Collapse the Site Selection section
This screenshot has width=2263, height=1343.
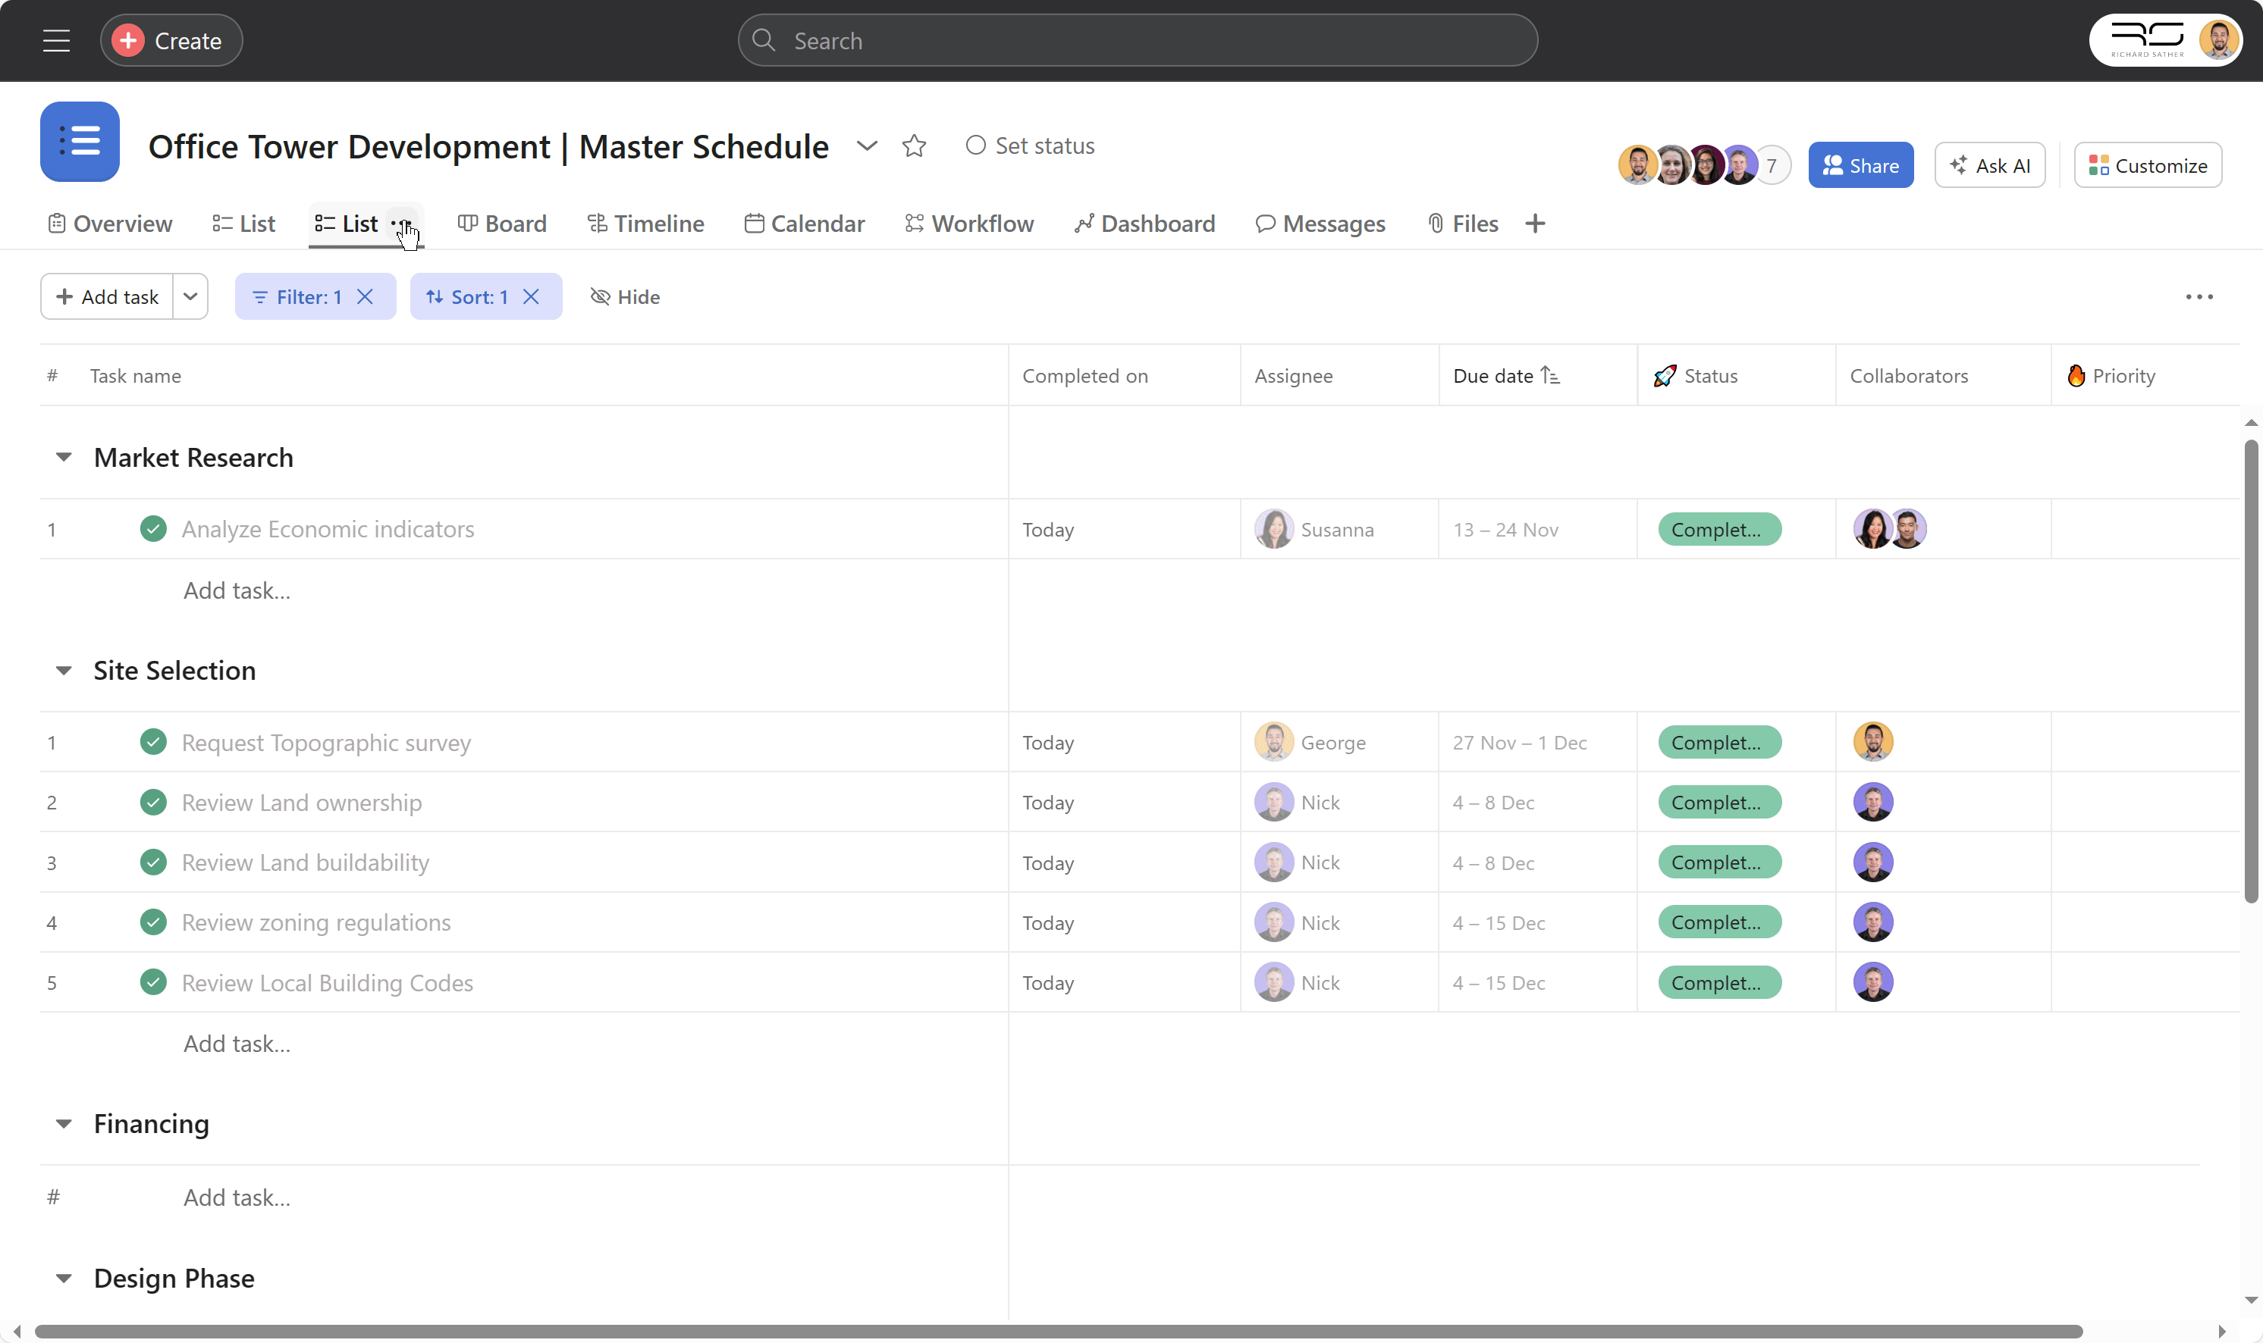64,671
